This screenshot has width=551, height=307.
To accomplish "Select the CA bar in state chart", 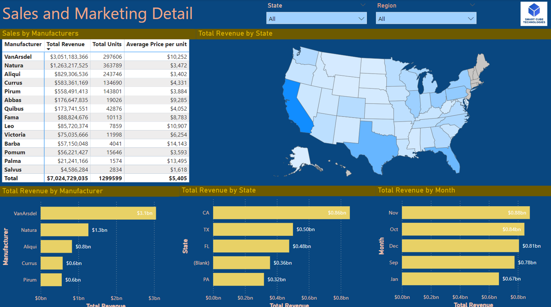I will (281, 213).
